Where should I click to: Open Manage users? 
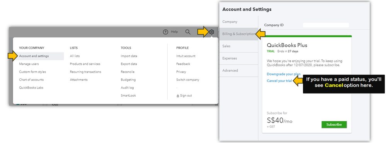click(x=29, y=64)
